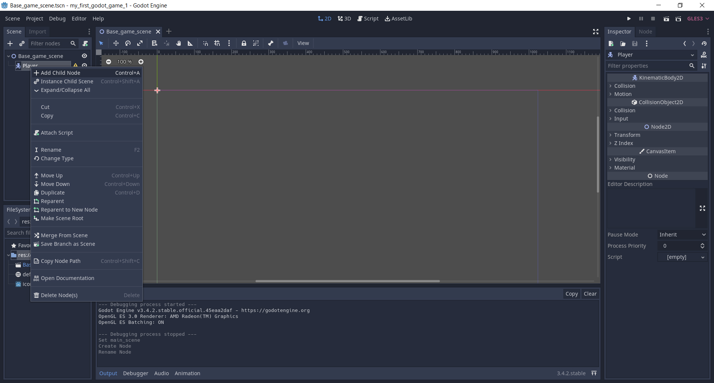
Task: Switch to the Script workspace
Action: tap(368, 19)
